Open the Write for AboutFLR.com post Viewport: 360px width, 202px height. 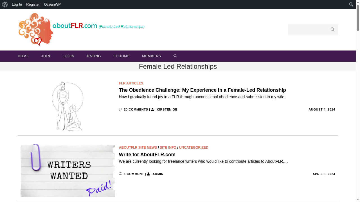(147, 155)
